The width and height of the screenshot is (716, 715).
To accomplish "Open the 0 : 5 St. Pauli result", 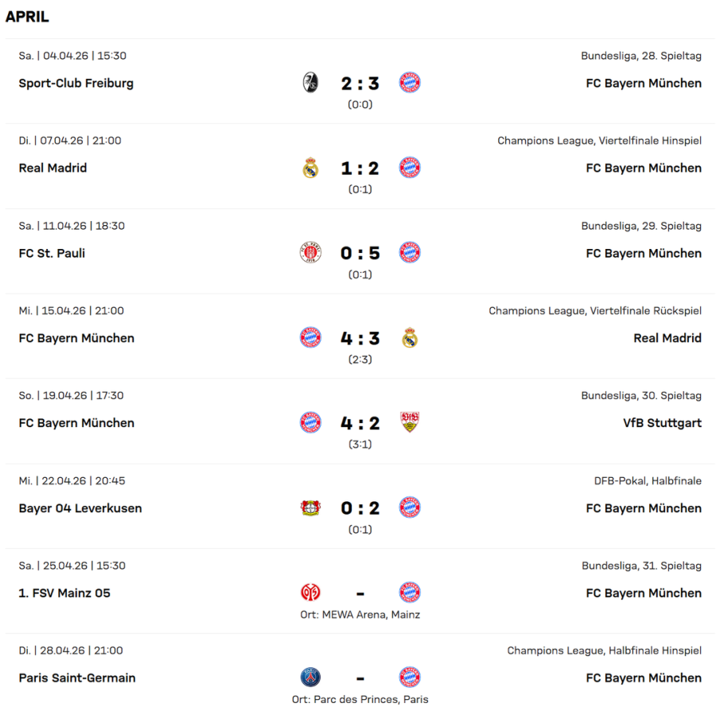I will (360, 254).
